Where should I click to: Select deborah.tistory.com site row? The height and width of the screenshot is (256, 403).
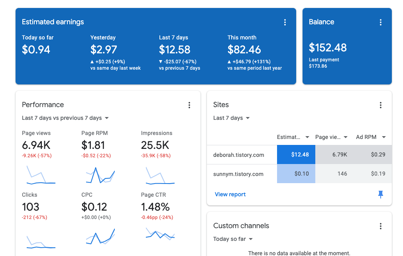tap(299, 154)
